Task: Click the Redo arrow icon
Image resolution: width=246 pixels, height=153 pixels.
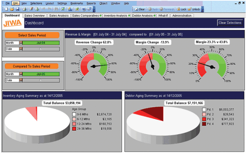Action: coord(49,9)
